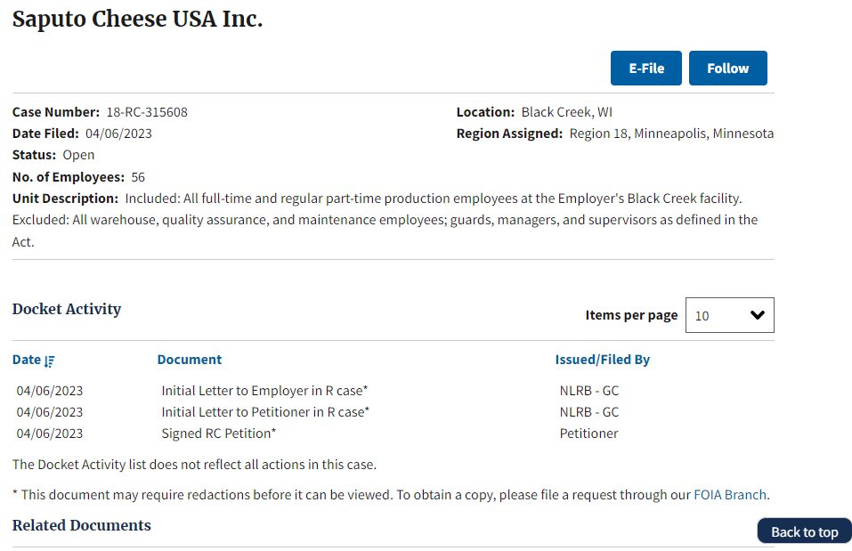Click Back to top
Screen dimensions: 852x551
(803, 531)
